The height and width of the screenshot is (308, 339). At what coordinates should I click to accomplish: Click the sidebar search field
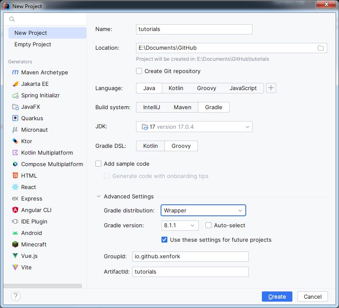pos(45,19)
